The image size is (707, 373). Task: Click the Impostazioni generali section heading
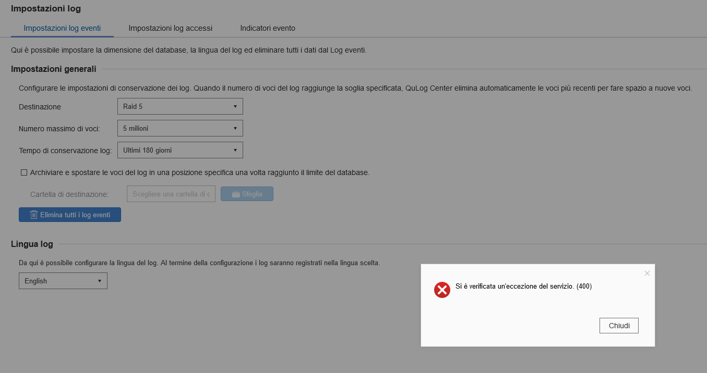53,69
